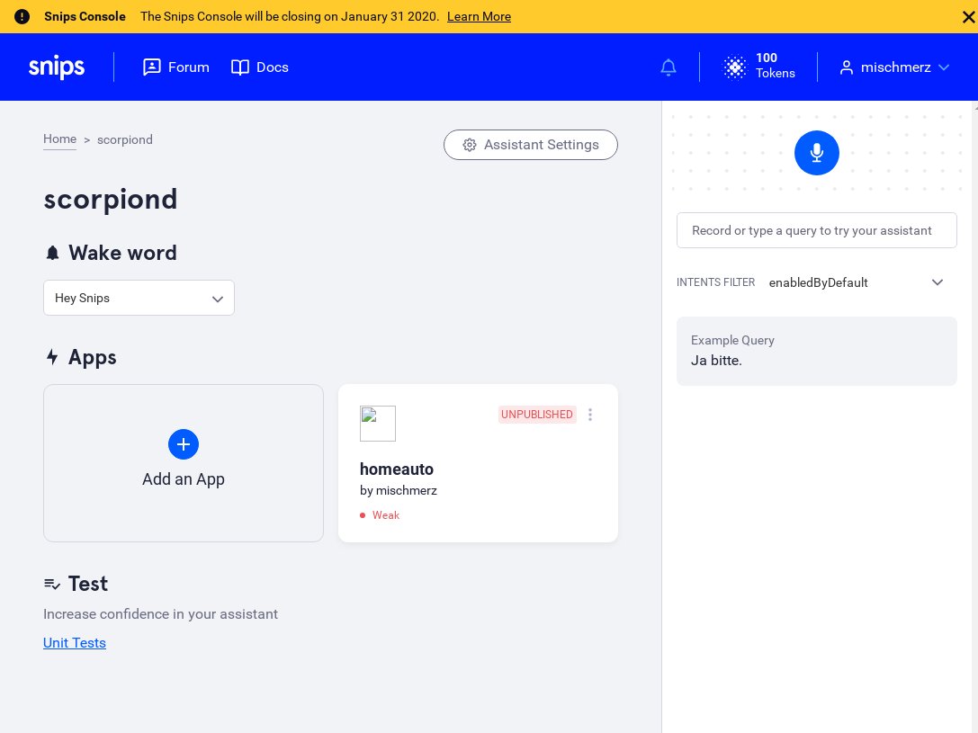Follow the Learn More link

(x=479, y=17)
